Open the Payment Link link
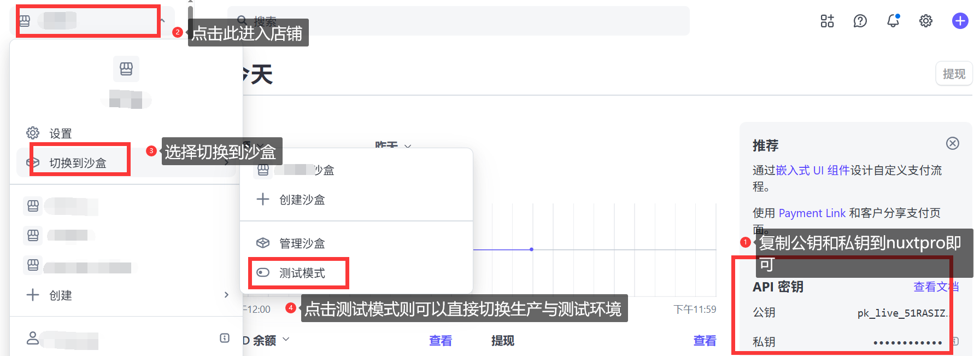The image size is (974, 356). [x=812, y=213]
